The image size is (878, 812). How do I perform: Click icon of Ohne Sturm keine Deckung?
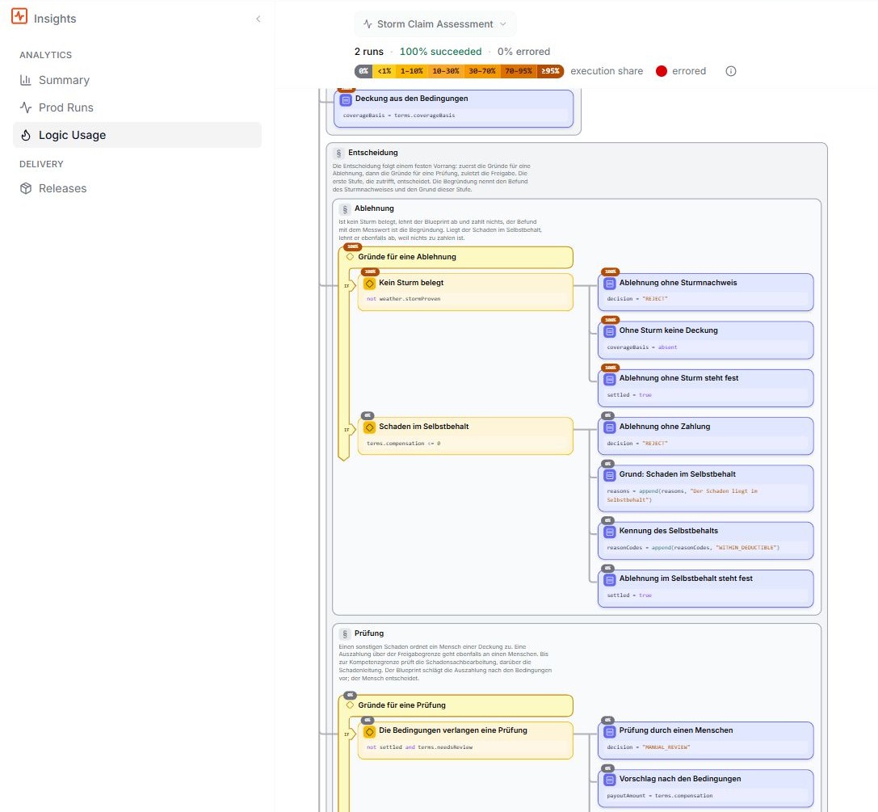coord(610,331)
